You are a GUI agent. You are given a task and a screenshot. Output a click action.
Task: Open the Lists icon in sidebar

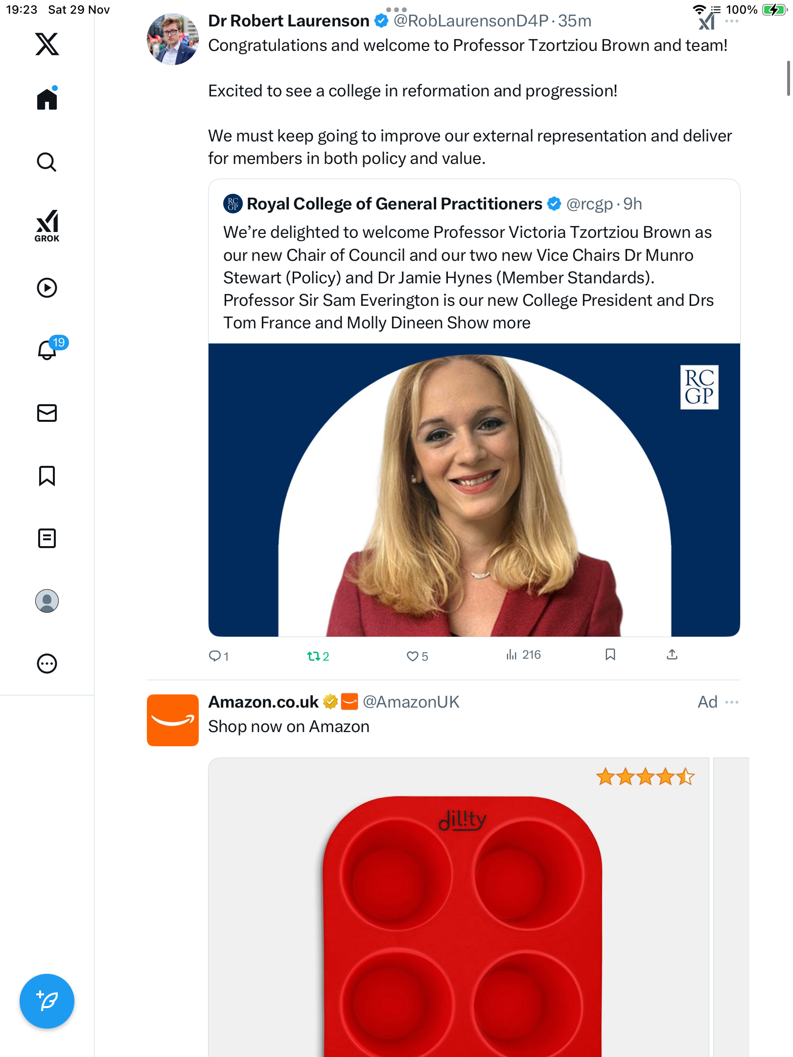[x=47, y=538]
